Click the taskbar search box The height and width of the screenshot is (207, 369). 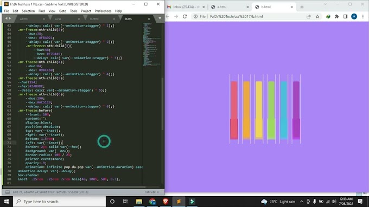pyautogui.click(x=59, y=202)
